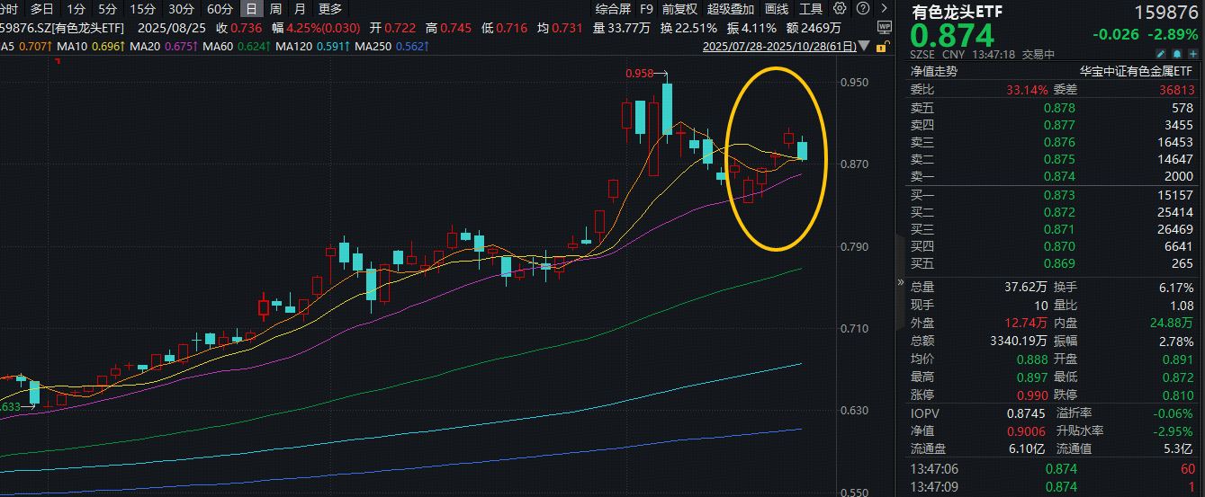Image resolution: width=1205 pixels, height=497 pixels.
Task: Select the 60分 period tab
Action: [220, 9]
